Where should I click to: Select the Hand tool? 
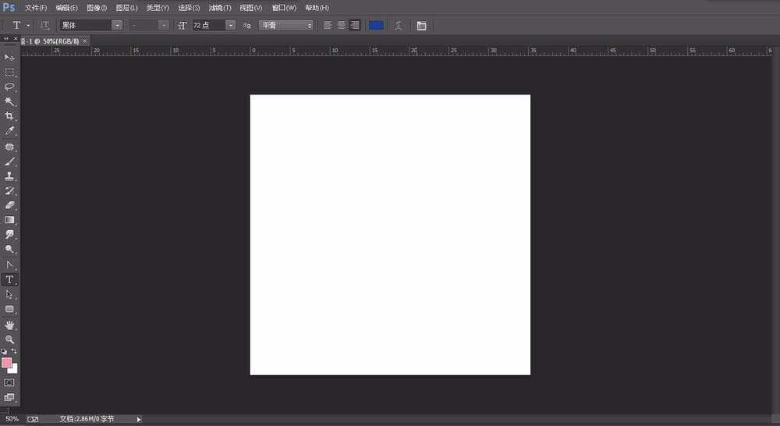tap(9, 325)
